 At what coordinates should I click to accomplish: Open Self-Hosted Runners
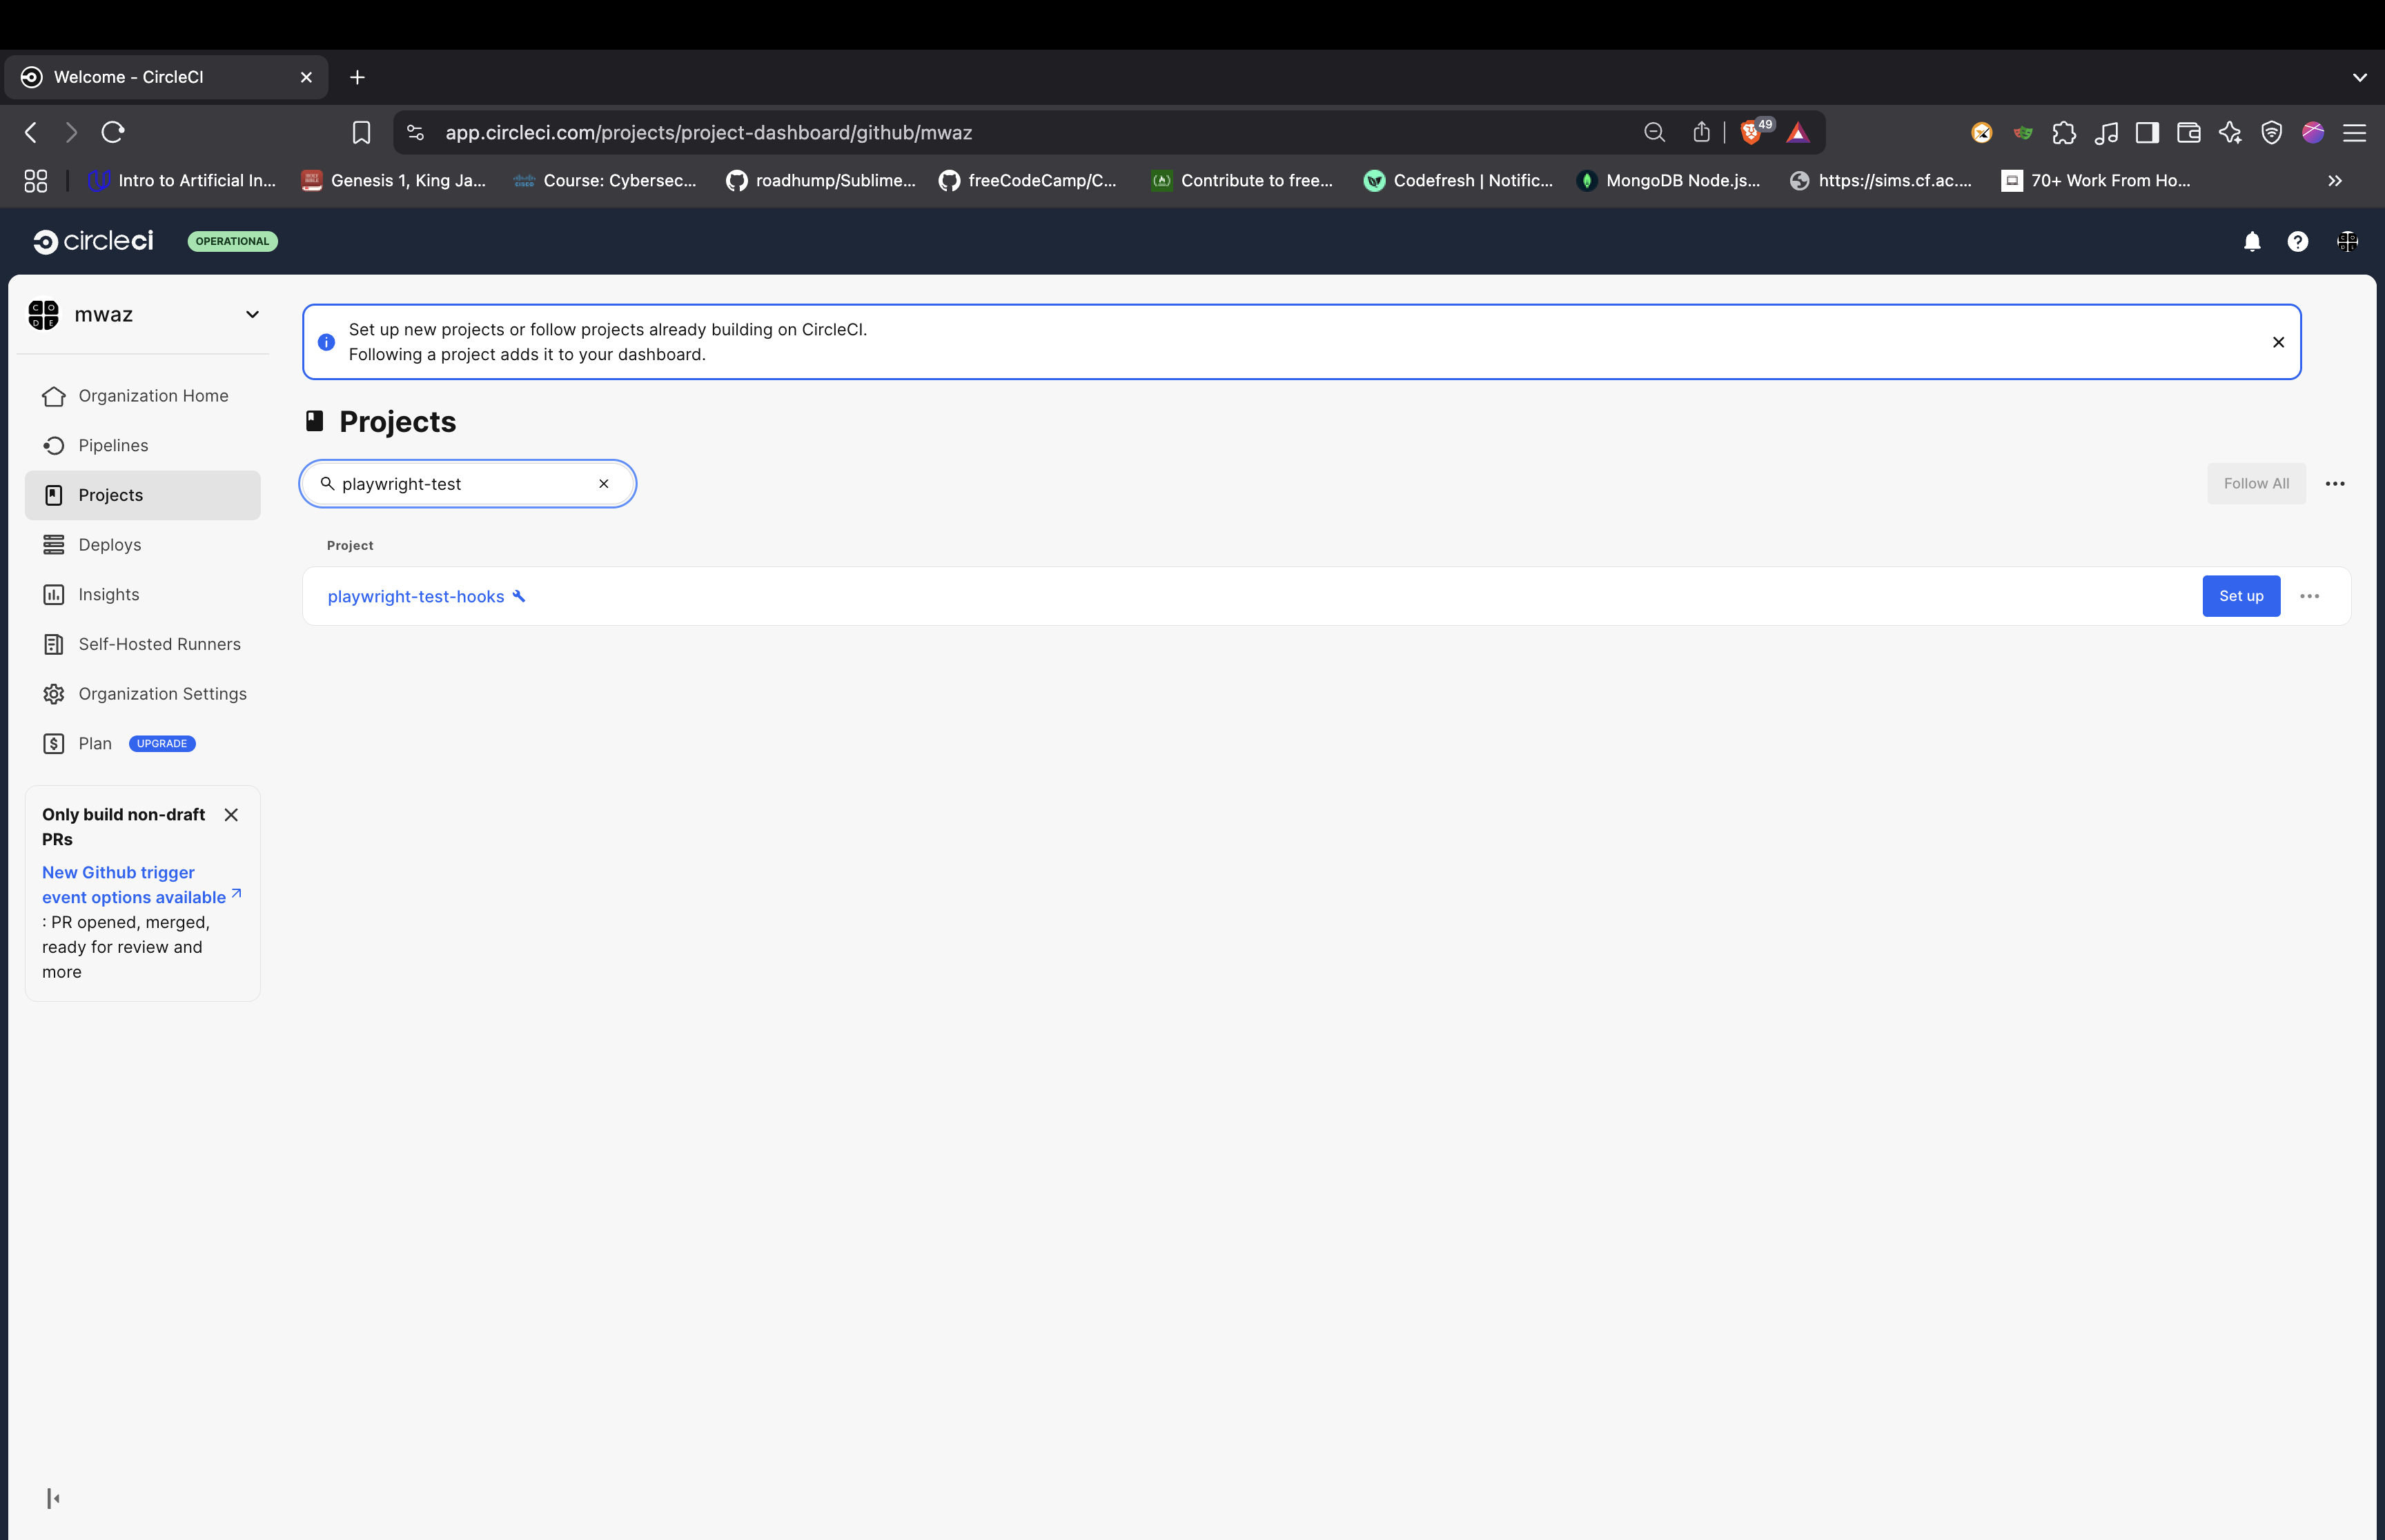(x=159, y=644)
